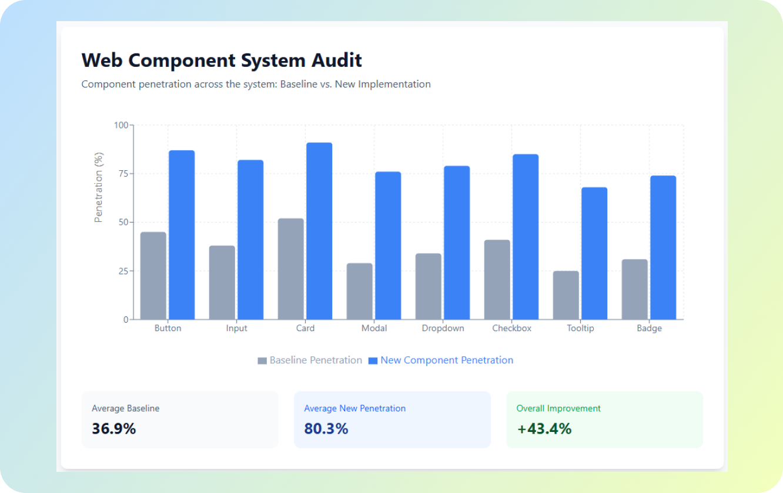This screenshot has width=783, height=493.
Task: Click the "Web Component System Audit" heading
Action: point(222,60)
